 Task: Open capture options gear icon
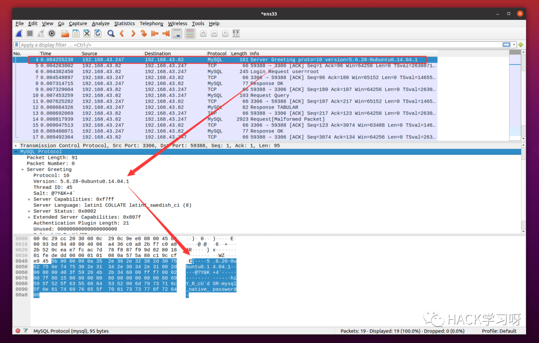(52, 34)
